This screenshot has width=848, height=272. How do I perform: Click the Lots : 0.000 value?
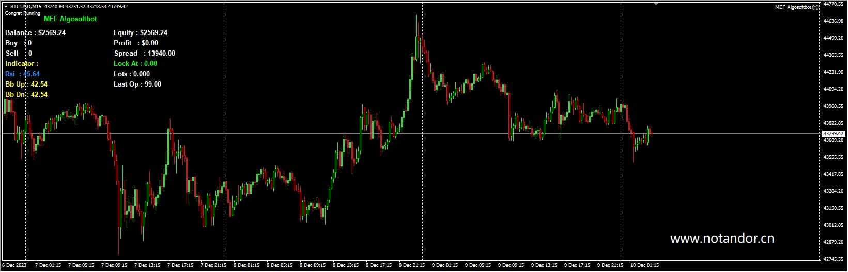(132, 74)
